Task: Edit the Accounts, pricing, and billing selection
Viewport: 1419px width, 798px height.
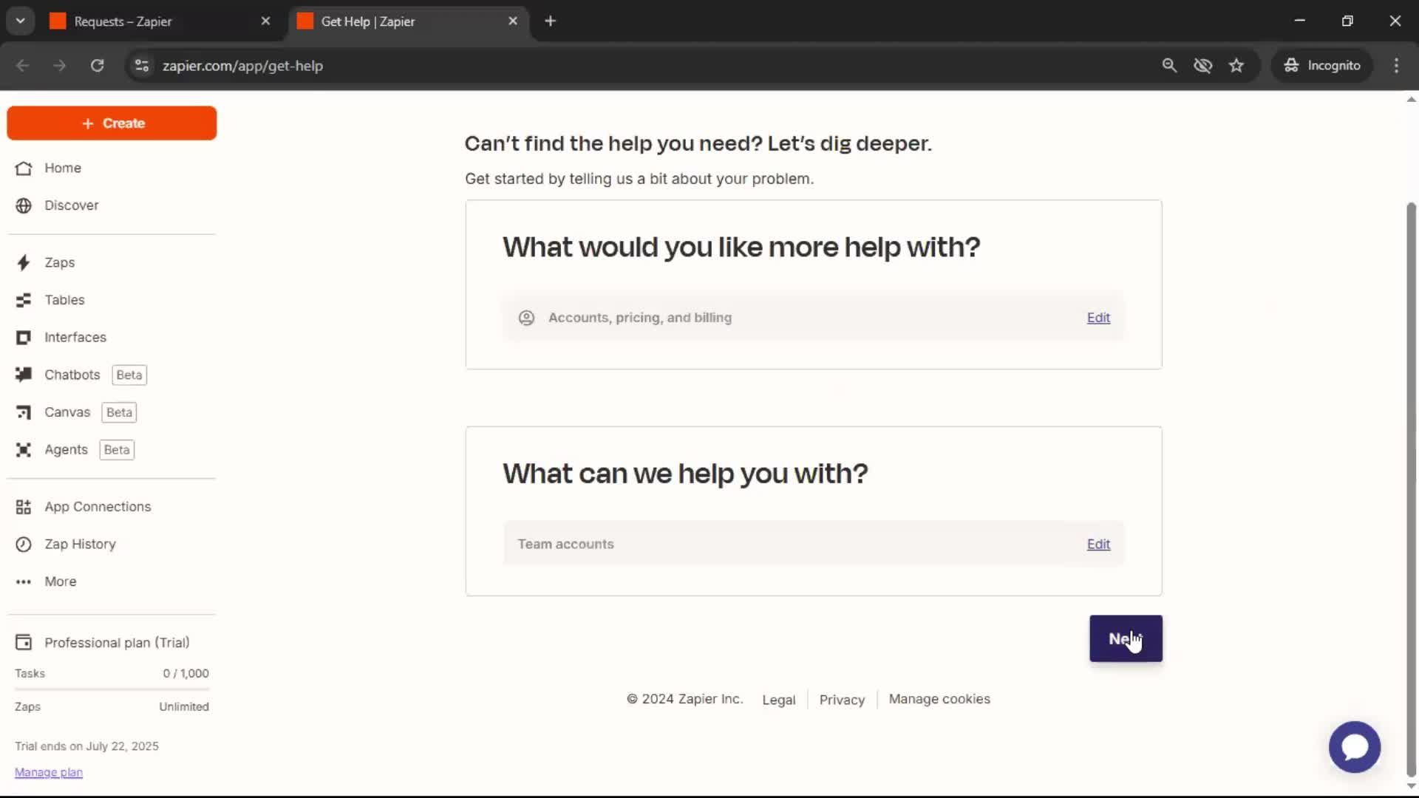Action: [1098, 318]
